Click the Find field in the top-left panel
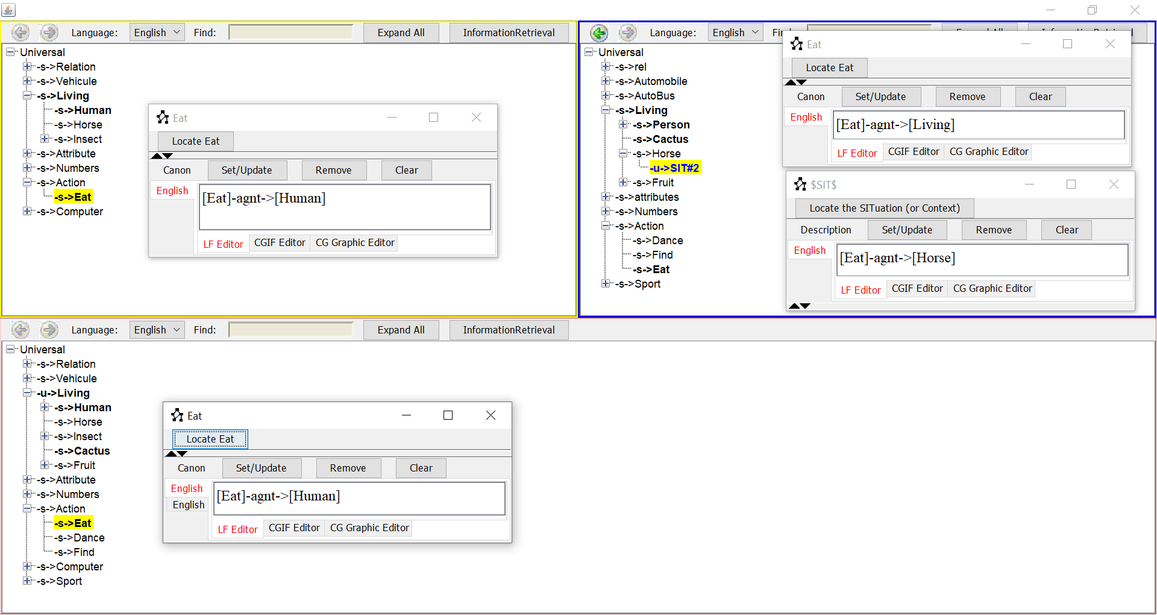This screenshot has height=615, width=1157. point(291,33)
